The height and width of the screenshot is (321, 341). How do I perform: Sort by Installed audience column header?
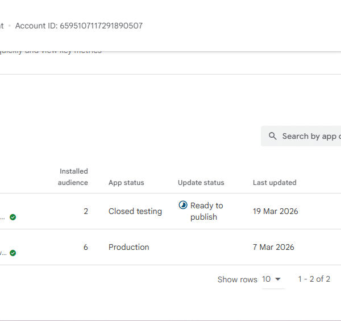(73, 177)
